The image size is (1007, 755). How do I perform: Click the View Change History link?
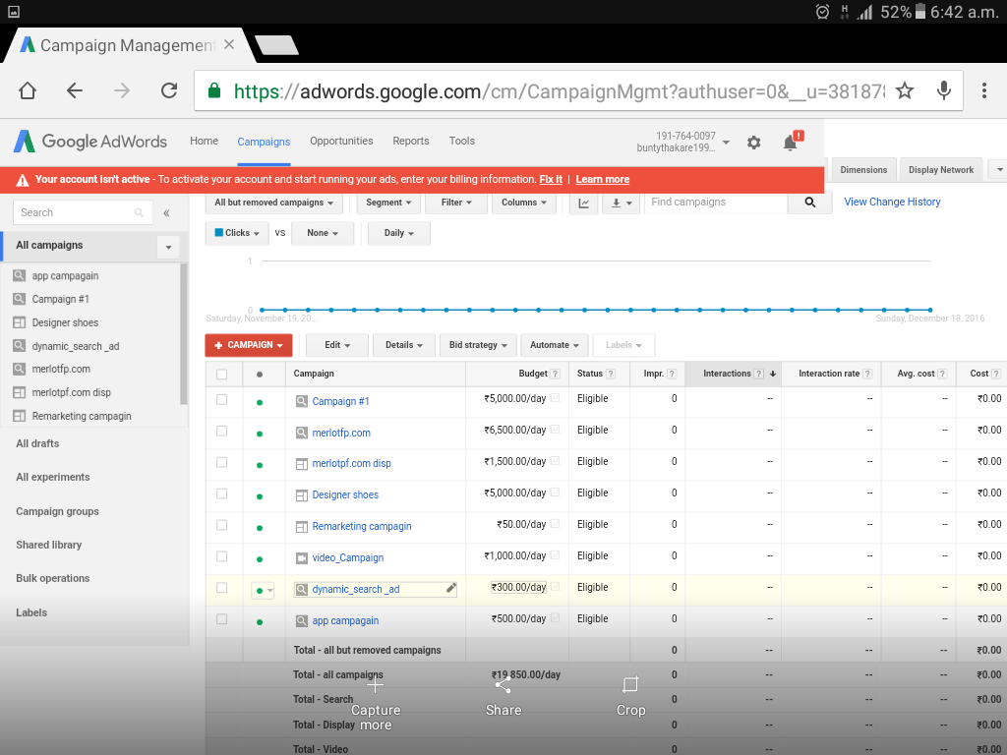coord(892,202)
